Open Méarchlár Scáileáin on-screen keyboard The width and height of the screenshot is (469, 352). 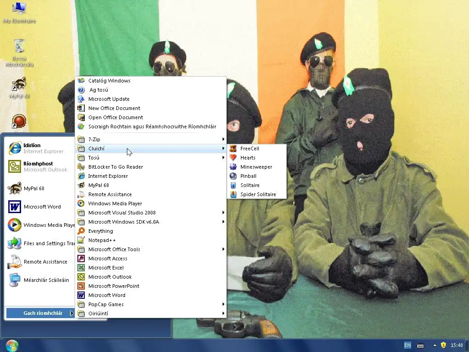[x=40, y=280]
